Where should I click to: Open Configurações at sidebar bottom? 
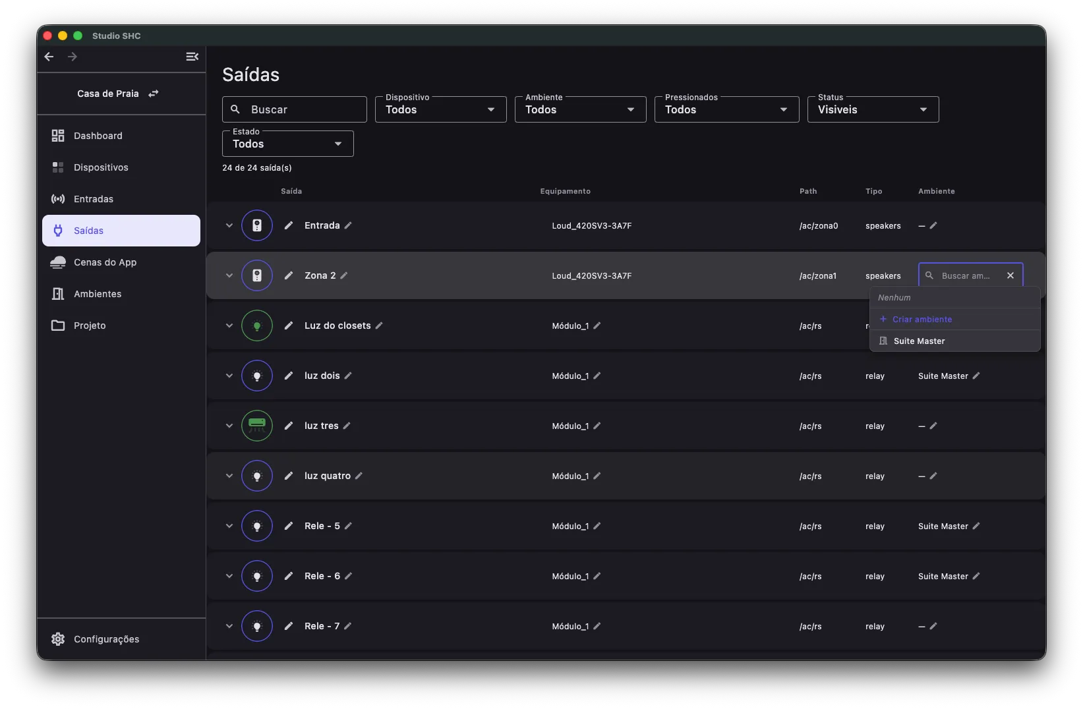coord(121,639)
